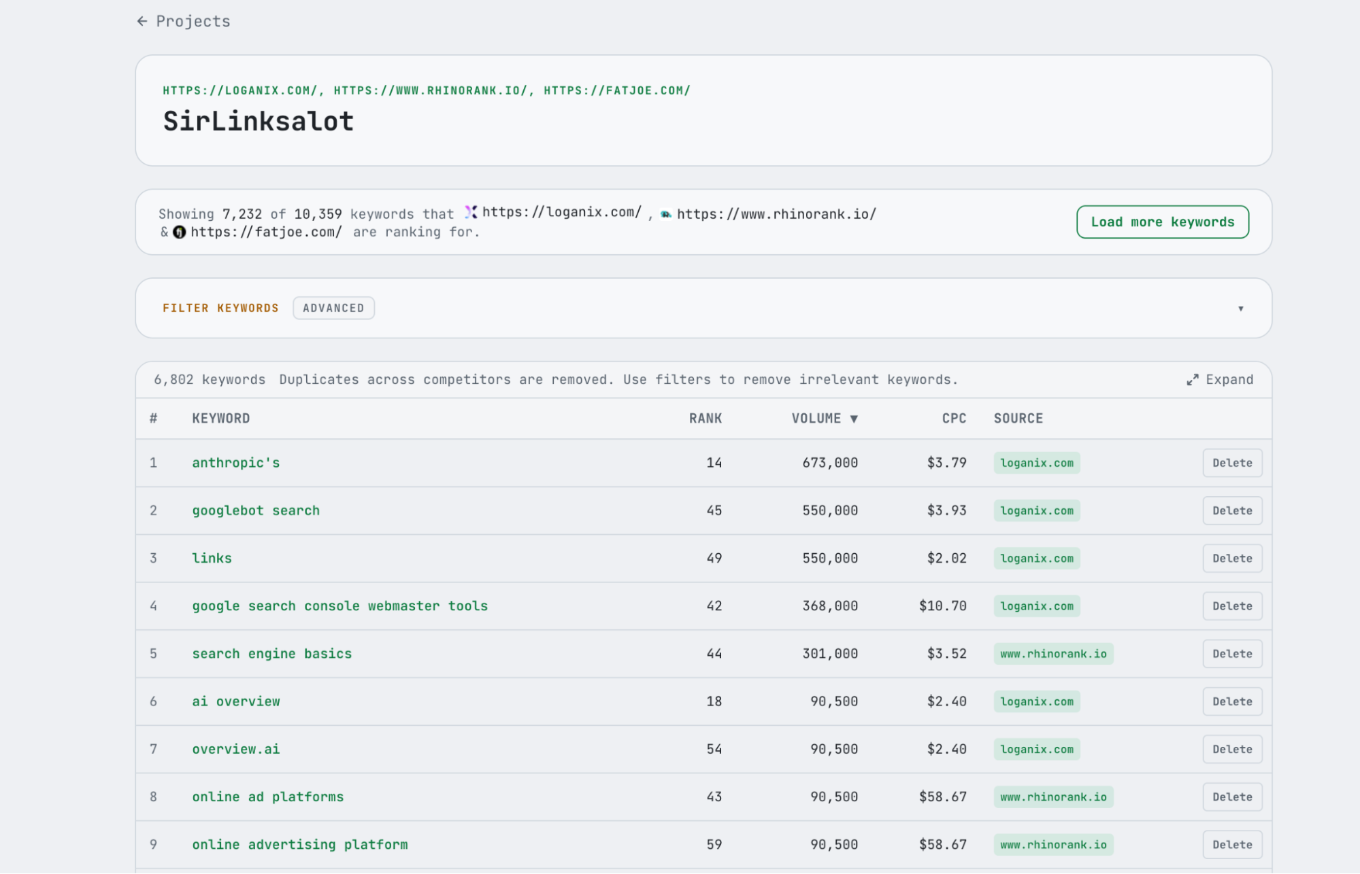
Task: Click loganix.com tag for "google search console" row
Action: [x=1036, y=606]
